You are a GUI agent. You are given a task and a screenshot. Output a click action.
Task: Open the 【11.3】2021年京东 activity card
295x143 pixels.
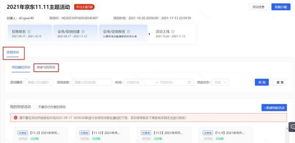(41, 135)
